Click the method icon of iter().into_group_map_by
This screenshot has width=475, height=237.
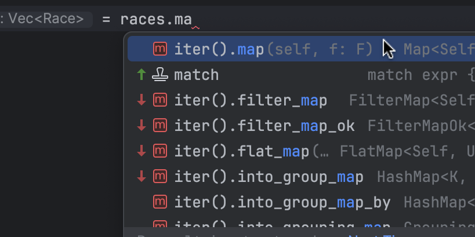point(159,202)
